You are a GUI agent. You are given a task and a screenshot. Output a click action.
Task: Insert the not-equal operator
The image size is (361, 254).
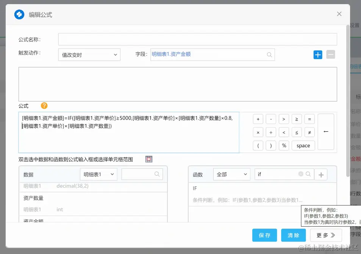click(309, 132)
